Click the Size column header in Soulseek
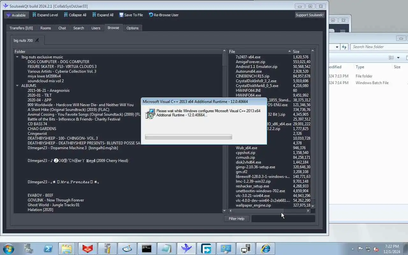The height and width of the screenshot is (255, 408). [x=301, y=51]
